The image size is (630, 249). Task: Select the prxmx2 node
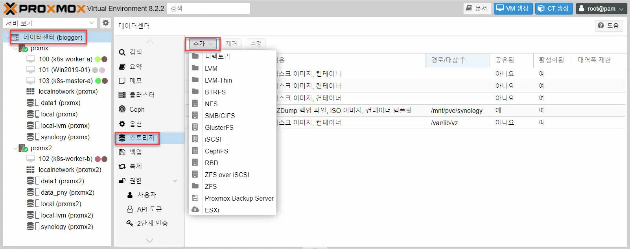click(41, 148)
